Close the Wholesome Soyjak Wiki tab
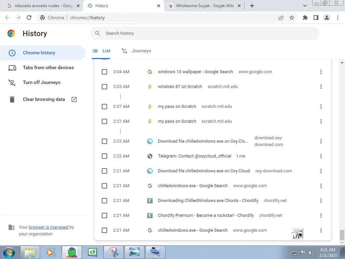Screen dimensions: 345x259 pos(240,6)
